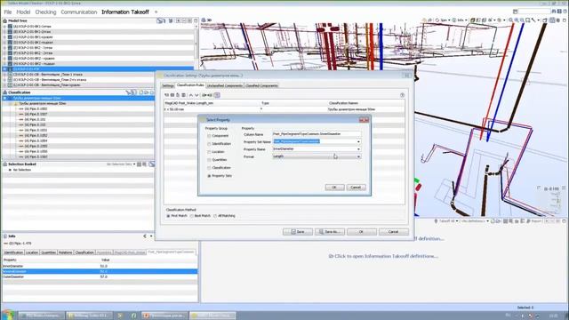Expand all in Model Tree panel

pos(178,20)
